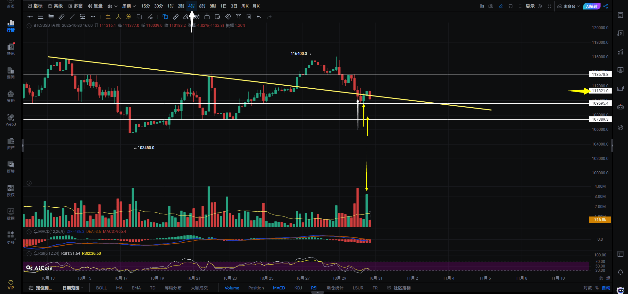This screenshot has width=628, height=294.
Task: Click the 113578.8 horizontal line price label
Action: 600,75
